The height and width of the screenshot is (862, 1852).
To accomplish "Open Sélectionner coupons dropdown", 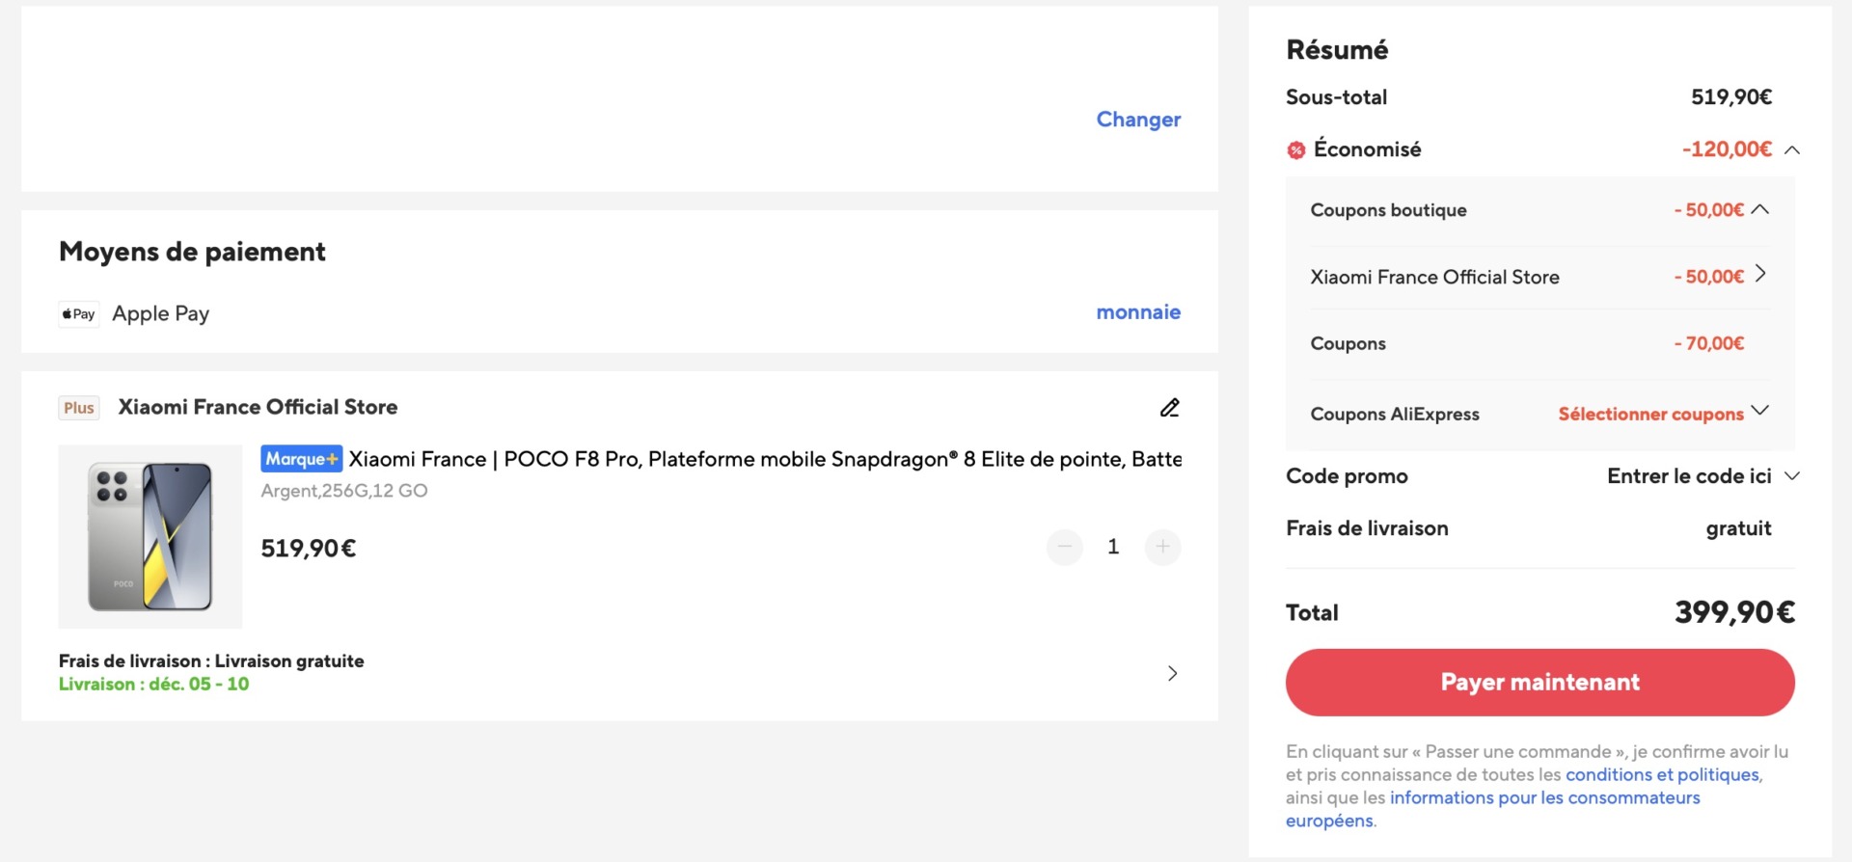I will coord(1663,414).
